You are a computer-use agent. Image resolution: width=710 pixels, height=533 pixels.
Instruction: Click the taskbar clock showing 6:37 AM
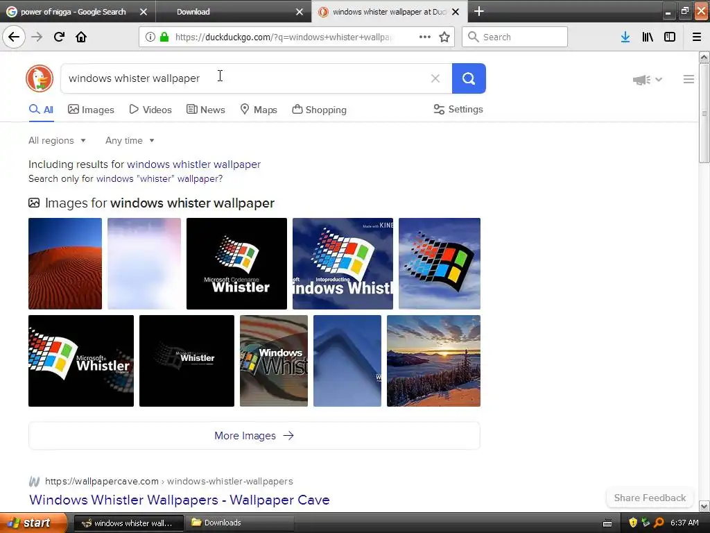684,523
